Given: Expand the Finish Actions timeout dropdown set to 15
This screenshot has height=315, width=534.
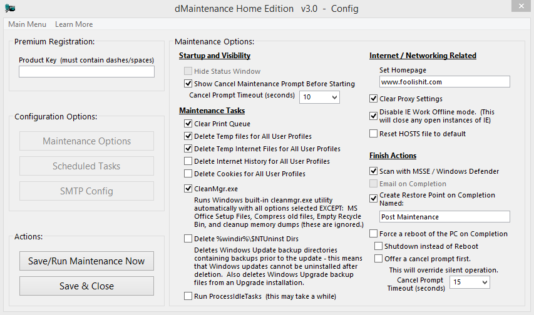Looking at the screenshot, I should [x=470, y=282].
